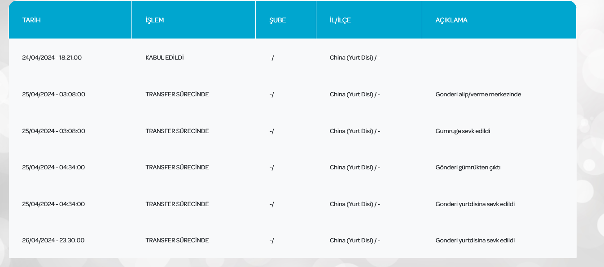Select the 26/04/2024 - 23:30:00 date entry
This screenshot has width=604, height=267.
click(53, 241)
